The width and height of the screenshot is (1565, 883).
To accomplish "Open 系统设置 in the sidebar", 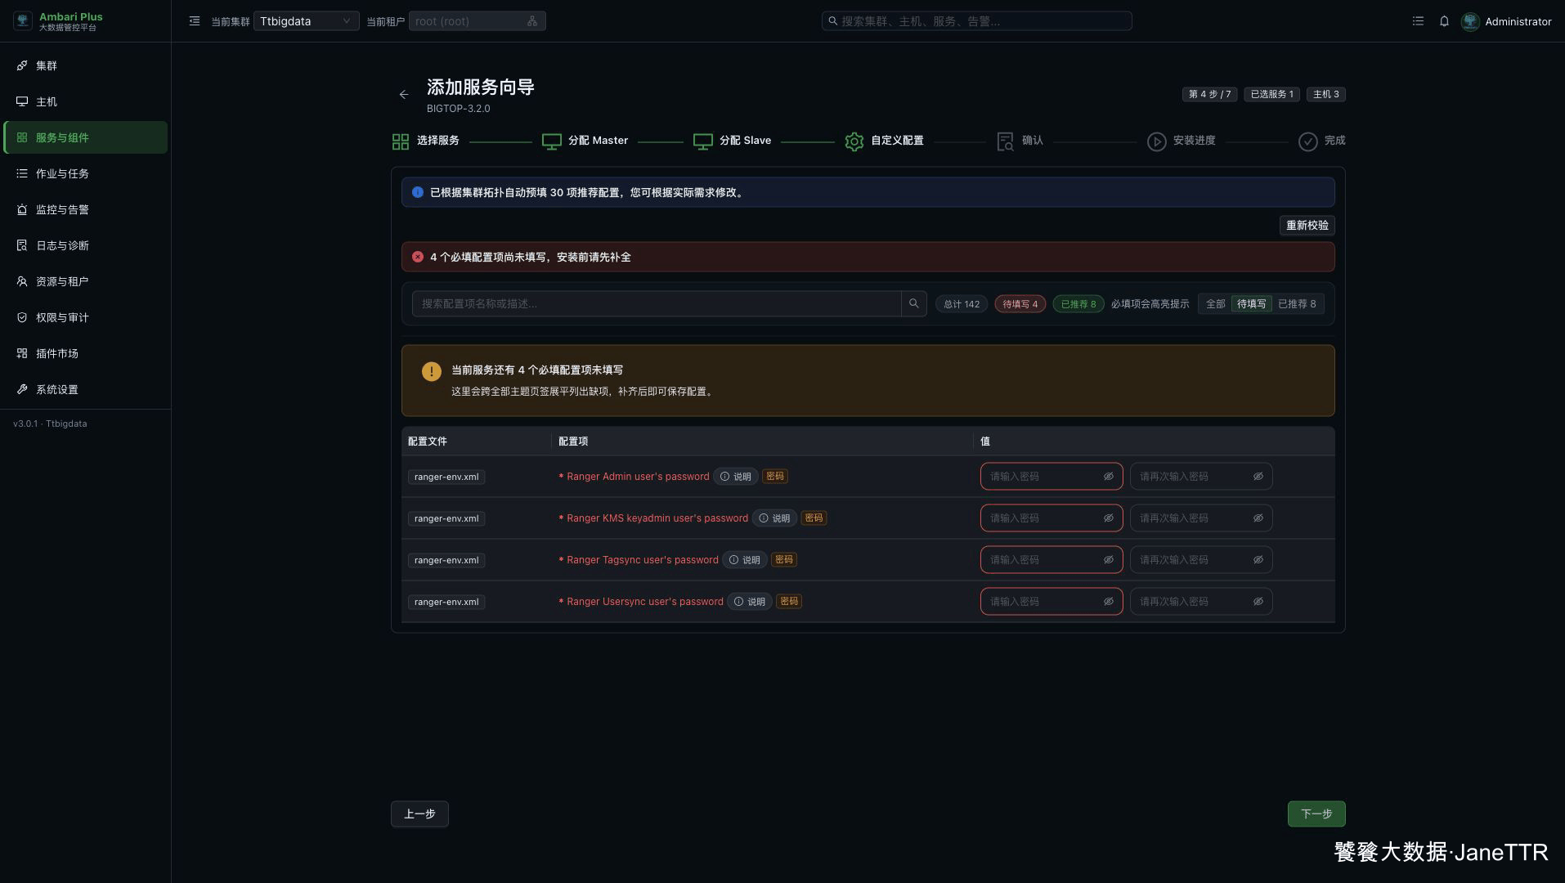I will point(86,389).
